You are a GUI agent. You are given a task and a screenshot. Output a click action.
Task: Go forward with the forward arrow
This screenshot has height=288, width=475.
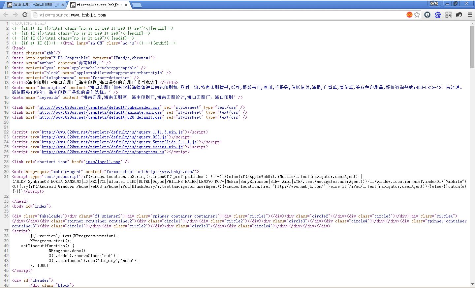click(15, 14)
